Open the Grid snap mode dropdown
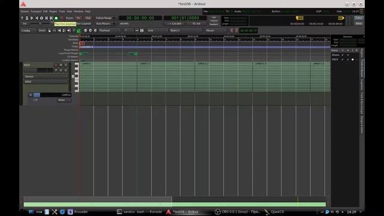384x216 pixels. point(158,31)
